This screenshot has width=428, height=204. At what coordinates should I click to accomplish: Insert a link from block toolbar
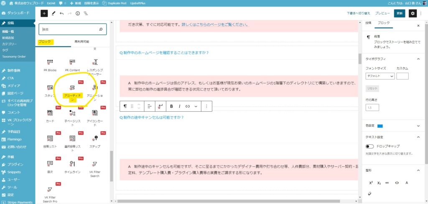click(188, 106)
